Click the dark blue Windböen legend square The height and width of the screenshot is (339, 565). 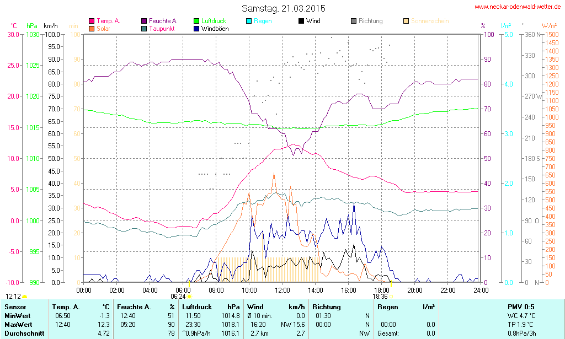197,28
